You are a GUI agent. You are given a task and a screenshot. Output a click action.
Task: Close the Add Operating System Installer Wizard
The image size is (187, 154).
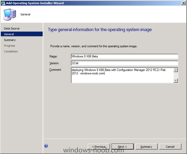point(184,3)
